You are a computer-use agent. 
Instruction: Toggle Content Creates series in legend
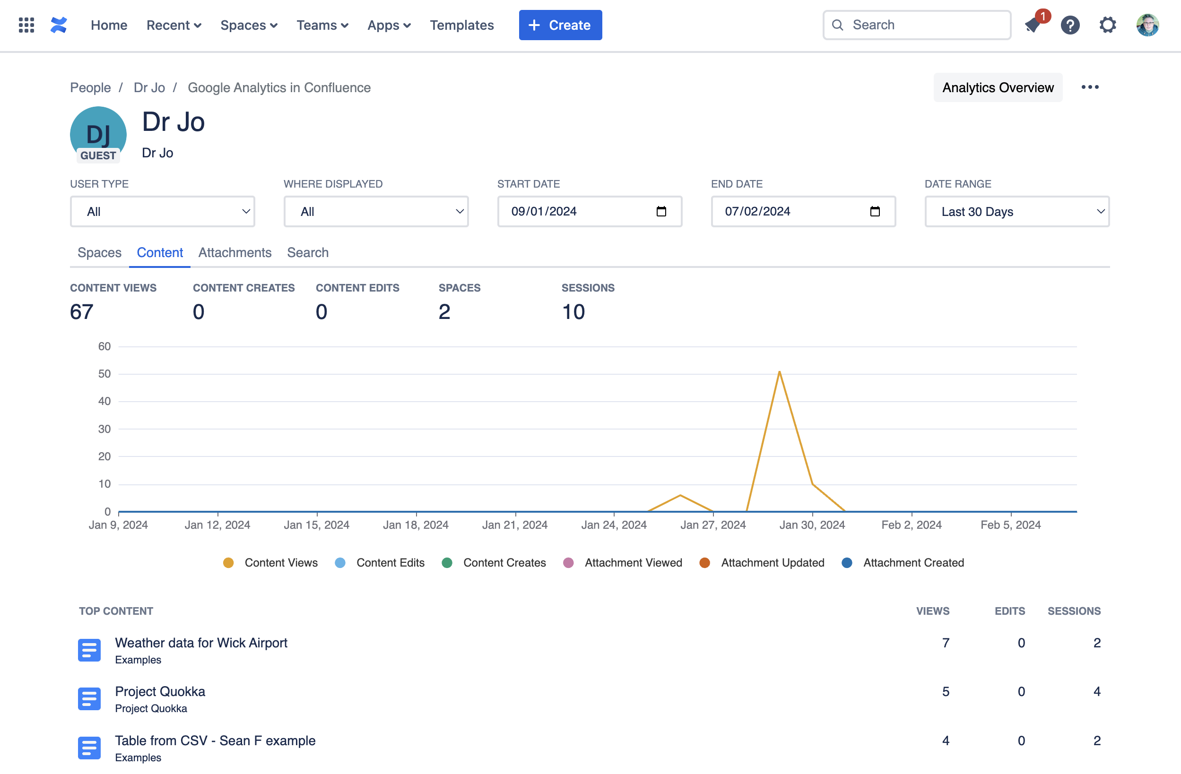click(x=504, y=563)
